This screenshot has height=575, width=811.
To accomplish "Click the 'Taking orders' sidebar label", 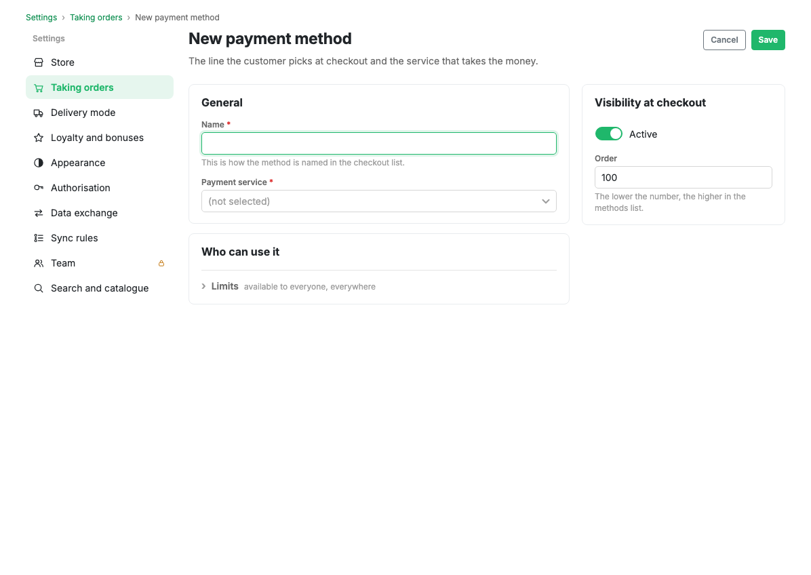I will pyautogui.click(x=82, y=88).
